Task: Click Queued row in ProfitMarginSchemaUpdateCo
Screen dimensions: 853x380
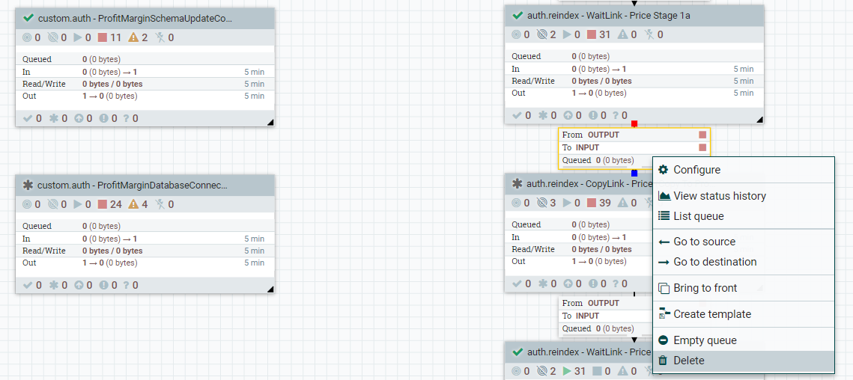Action: [145, 59]
